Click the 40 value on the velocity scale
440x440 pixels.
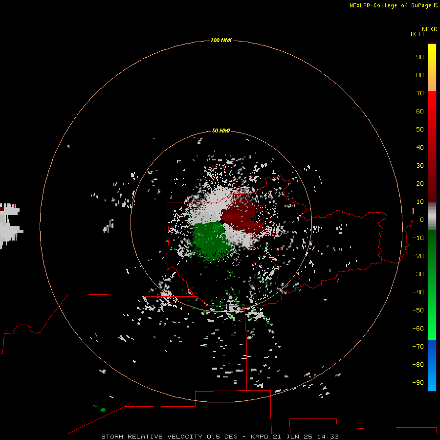[x=420, y=147]
